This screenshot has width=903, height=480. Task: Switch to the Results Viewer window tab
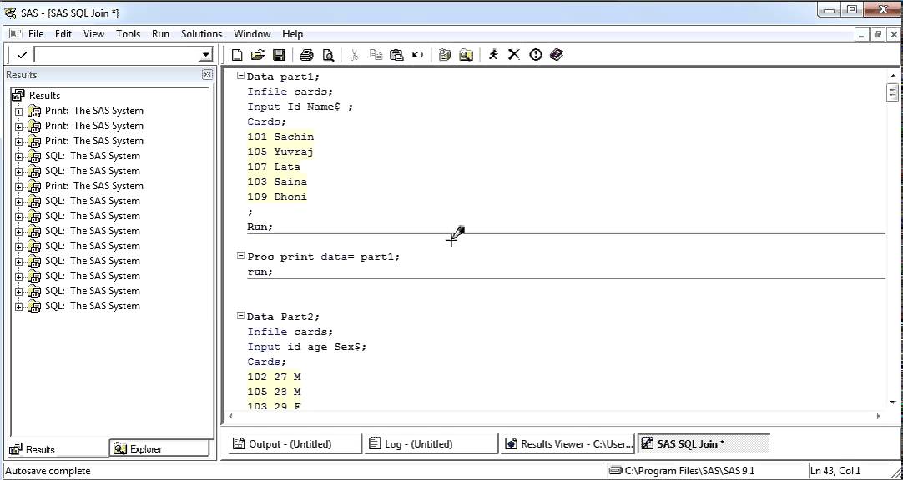pos(568,444)
